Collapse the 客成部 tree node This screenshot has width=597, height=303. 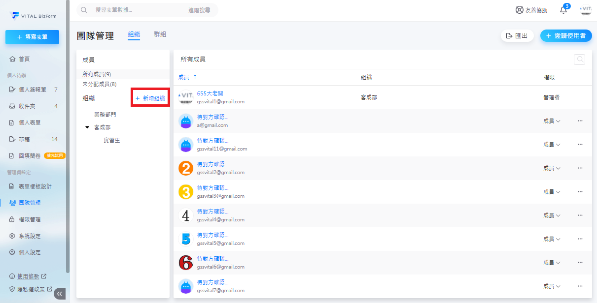click(x=87, y=127)
